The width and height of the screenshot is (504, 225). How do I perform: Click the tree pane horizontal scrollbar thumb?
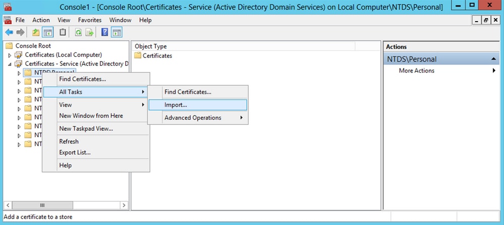coord(42,205)
